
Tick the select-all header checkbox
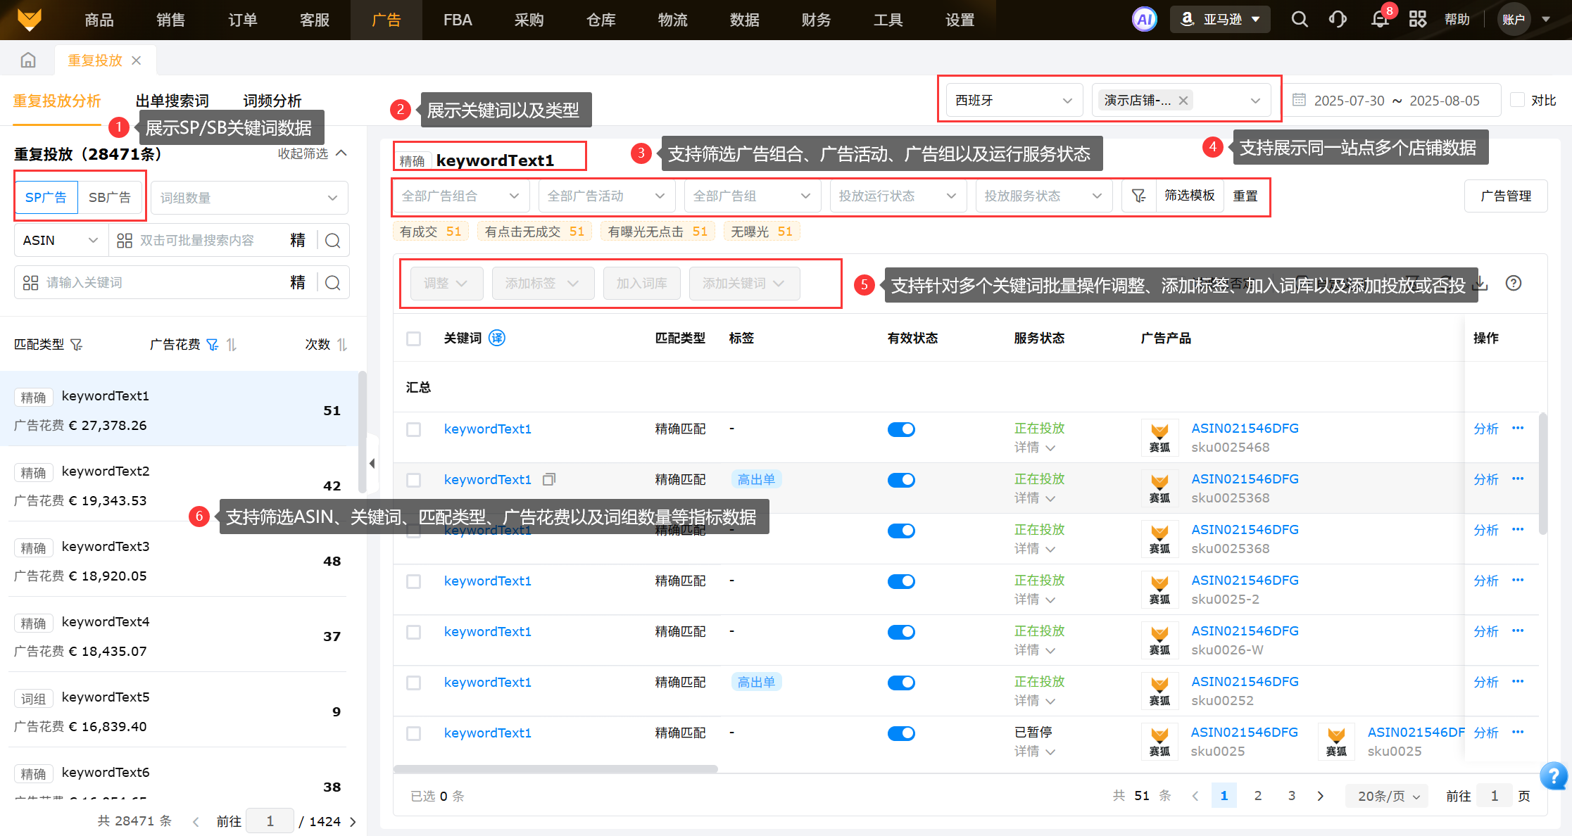point(414,339)
